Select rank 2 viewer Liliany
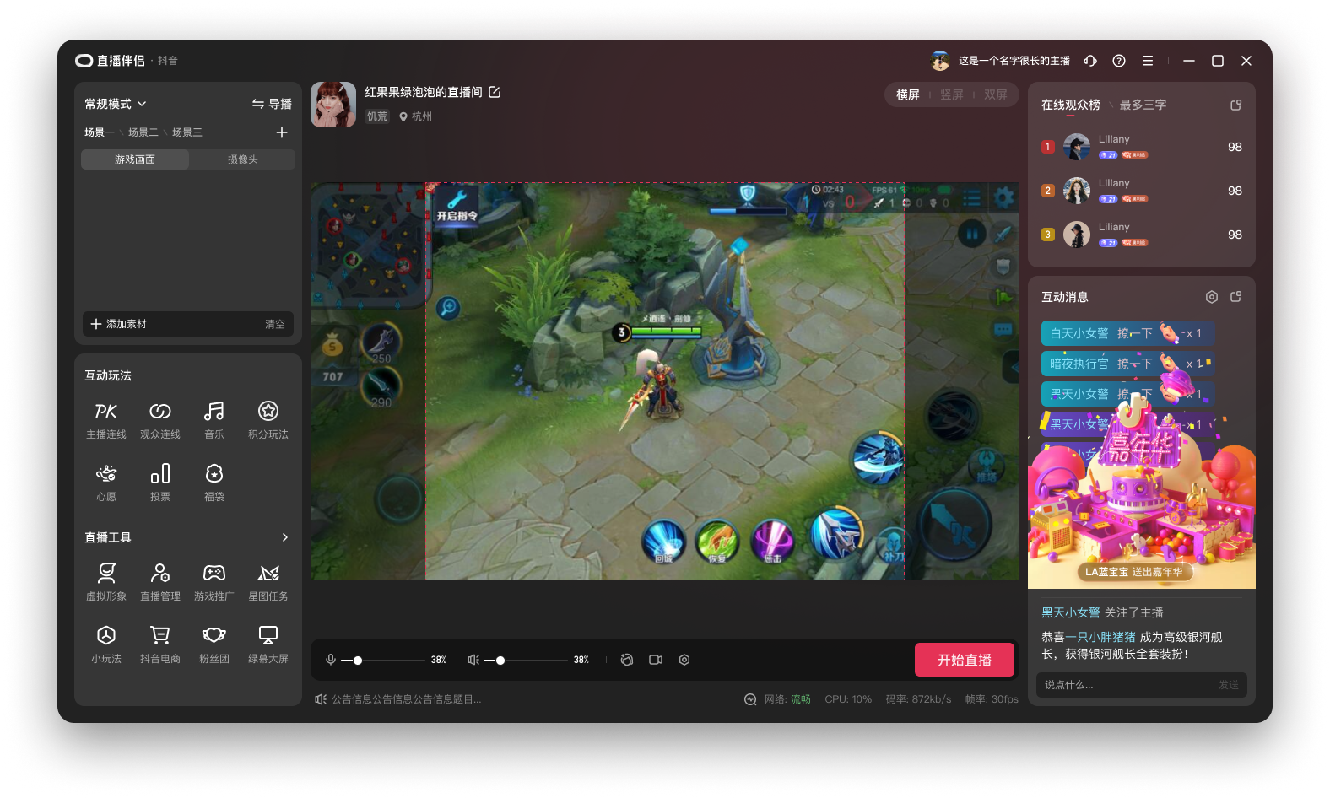Screen dimensions: 1330x798 [x=1142, y=191]
